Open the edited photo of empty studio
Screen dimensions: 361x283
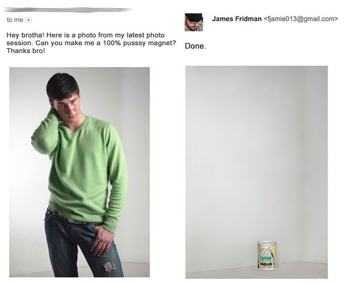[256, 172]
